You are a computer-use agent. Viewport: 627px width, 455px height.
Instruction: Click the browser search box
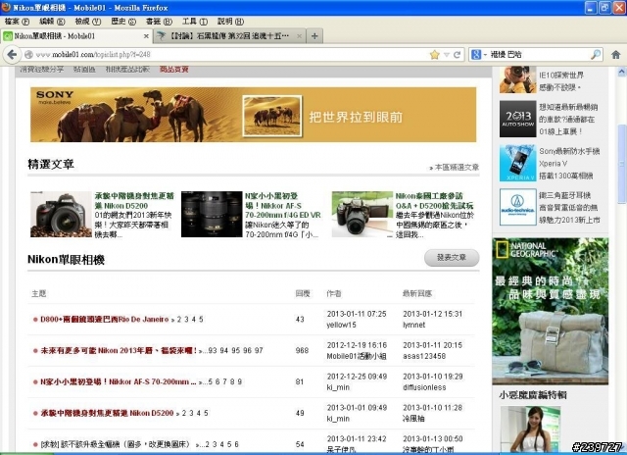[538, 55]
